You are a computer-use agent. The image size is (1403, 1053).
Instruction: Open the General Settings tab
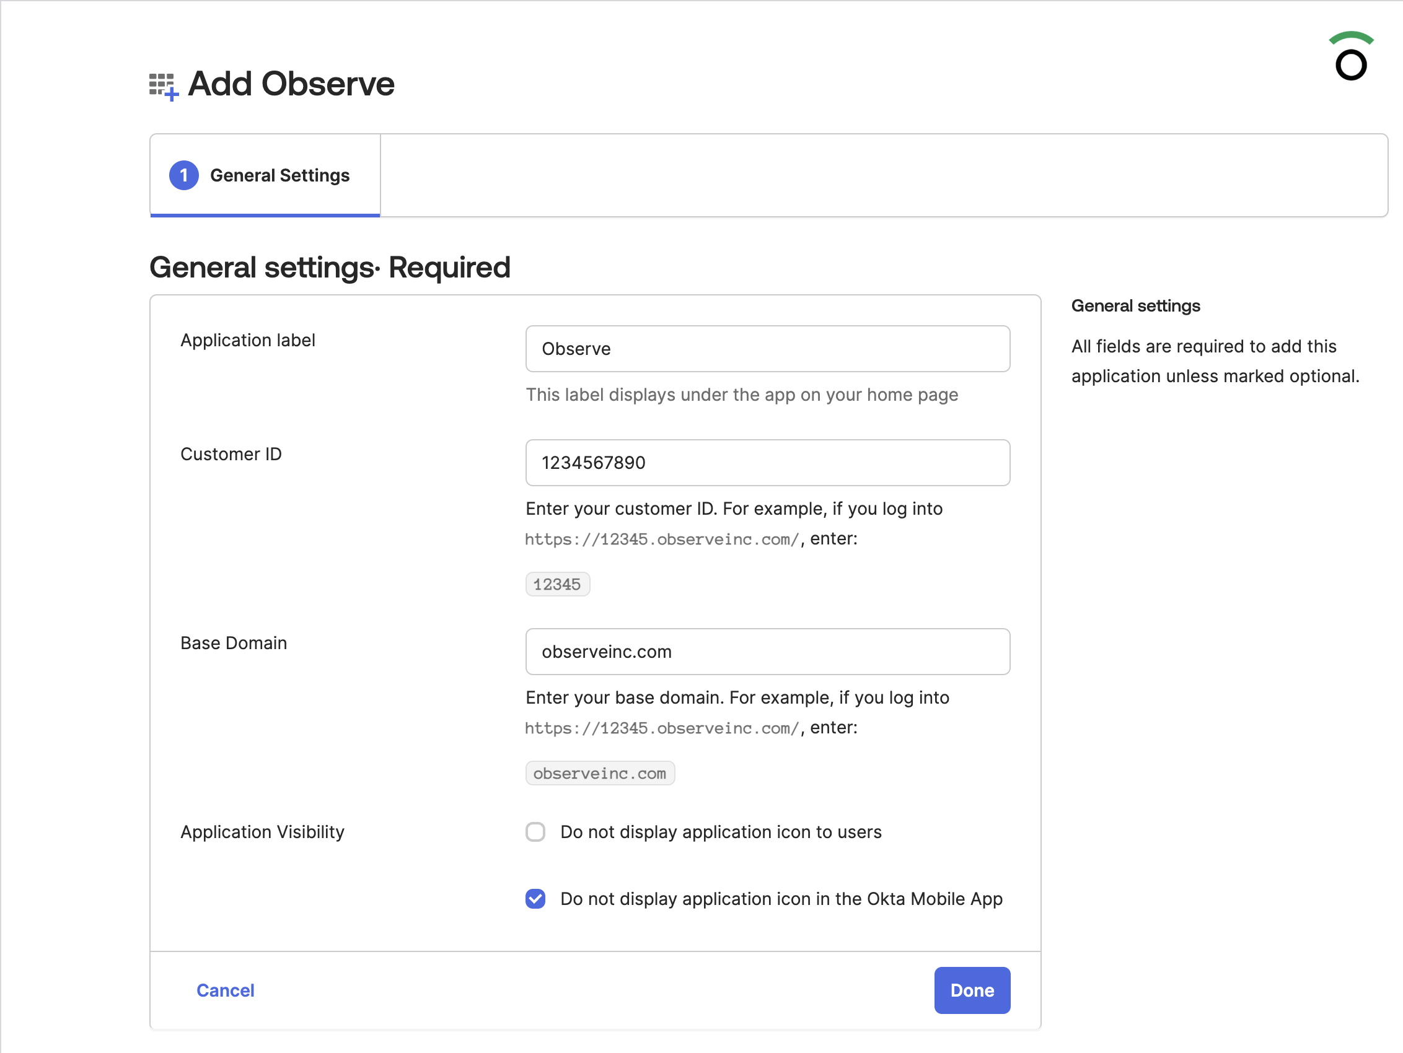pyautogui.click(x=279, y=176)
